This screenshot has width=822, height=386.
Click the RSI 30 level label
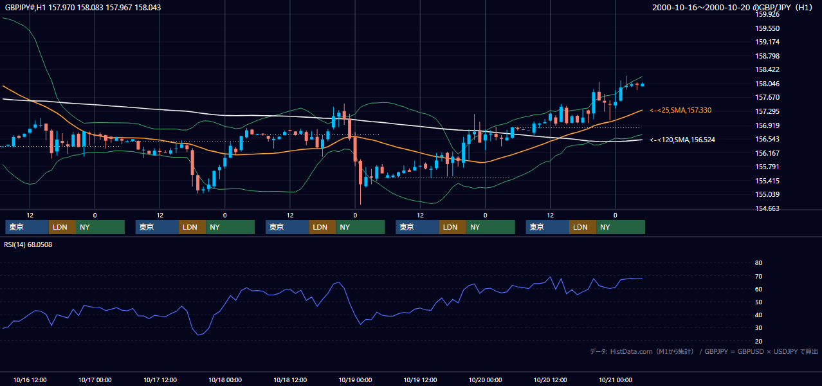coord(758,327)
